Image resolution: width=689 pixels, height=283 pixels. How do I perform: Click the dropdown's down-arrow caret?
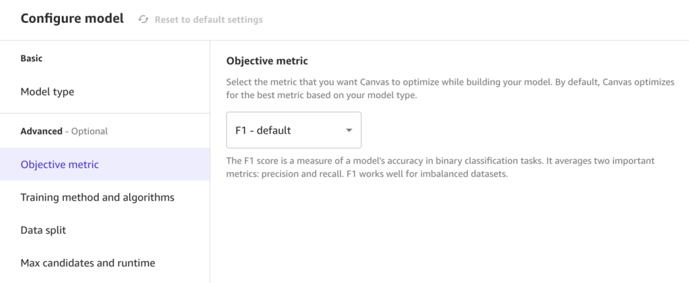tap(349, 130)
